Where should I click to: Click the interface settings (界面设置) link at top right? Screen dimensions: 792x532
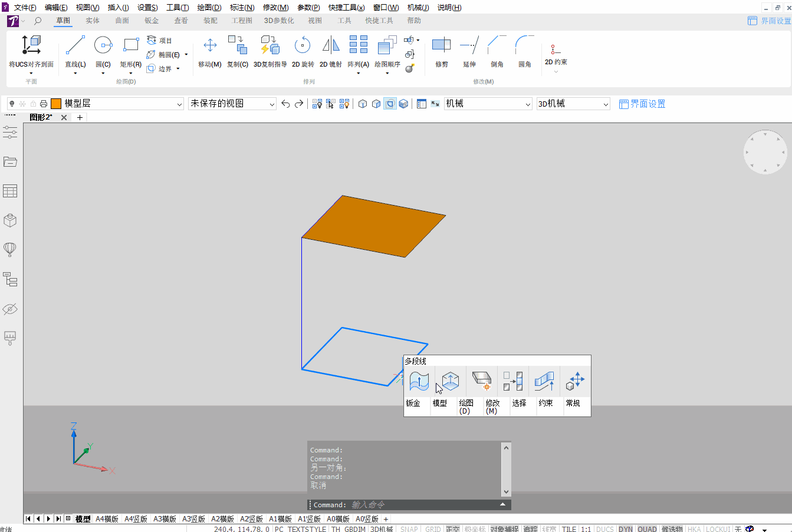pos(770,21)
